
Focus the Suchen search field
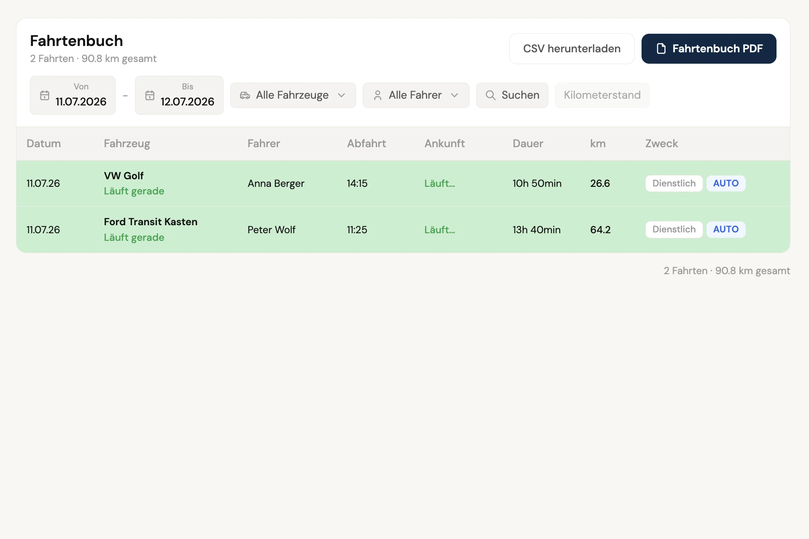[512, 95]
